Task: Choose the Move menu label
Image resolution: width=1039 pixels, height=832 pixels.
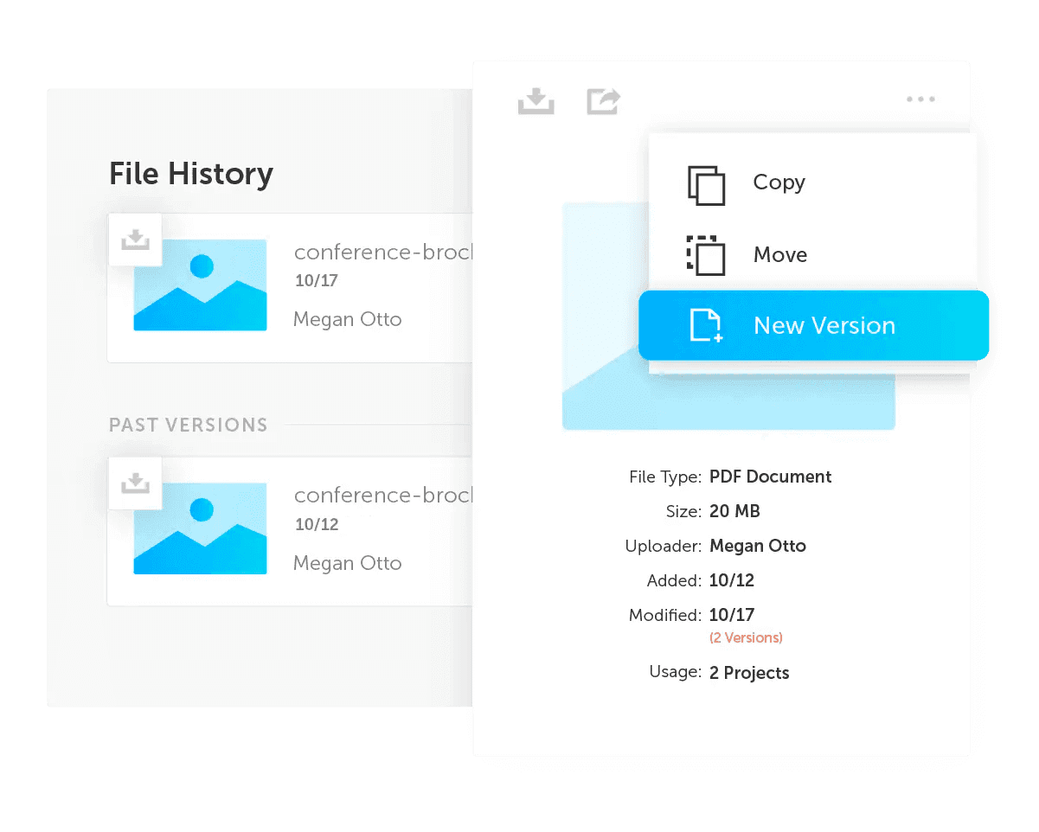Action: [779, 255]
